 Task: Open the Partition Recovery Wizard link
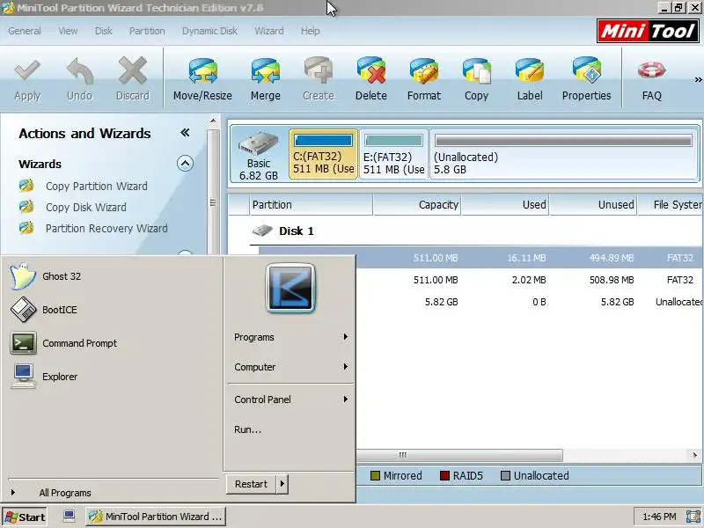point(106,228)
